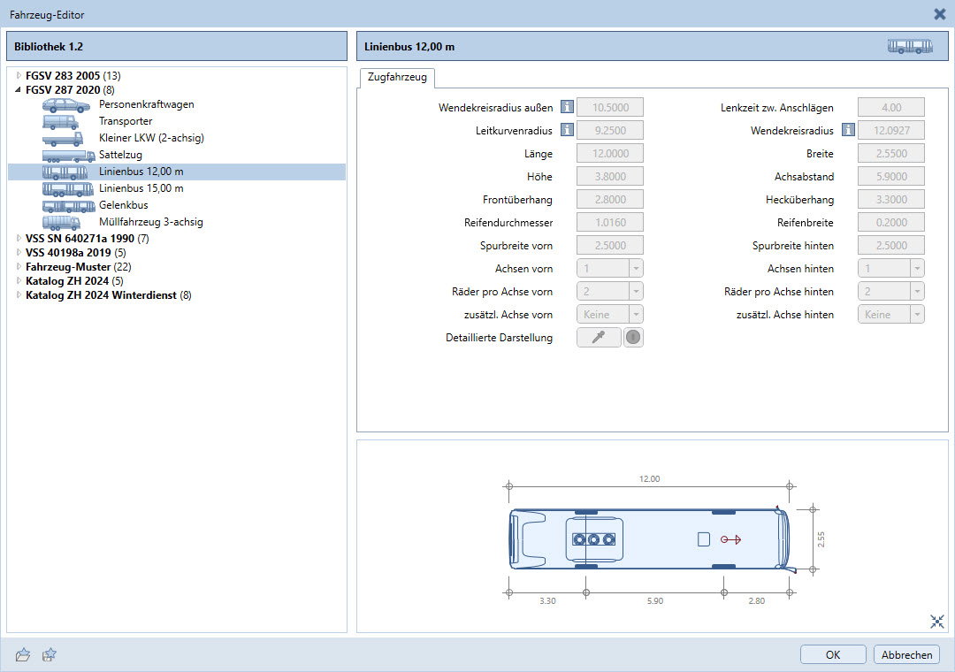This screenshot has height=672, width=955.
Task: Expand Katalog ZH 2024 Winterdienst
Action: (19, 295)
